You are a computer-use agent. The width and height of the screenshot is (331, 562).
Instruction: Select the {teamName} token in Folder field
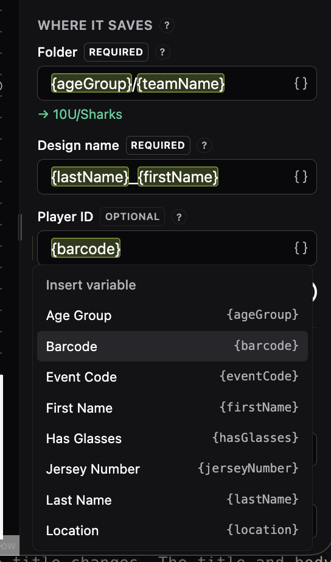pos(181,83)
